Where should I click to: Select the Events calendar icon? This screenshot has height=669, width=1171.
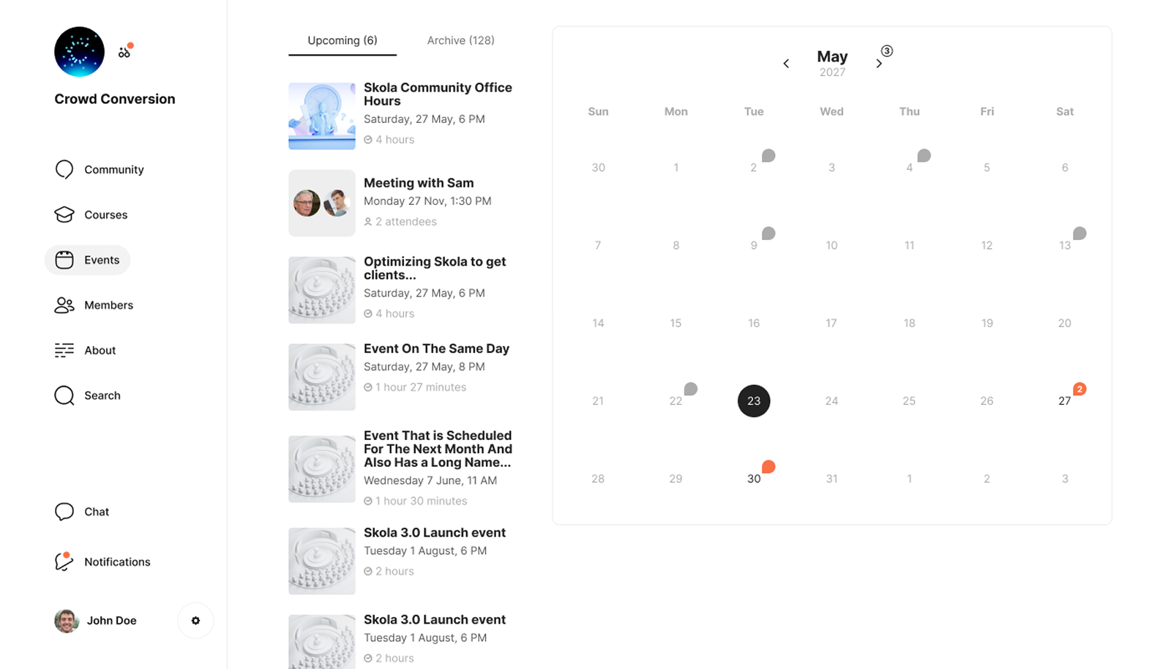coord(64,260)
